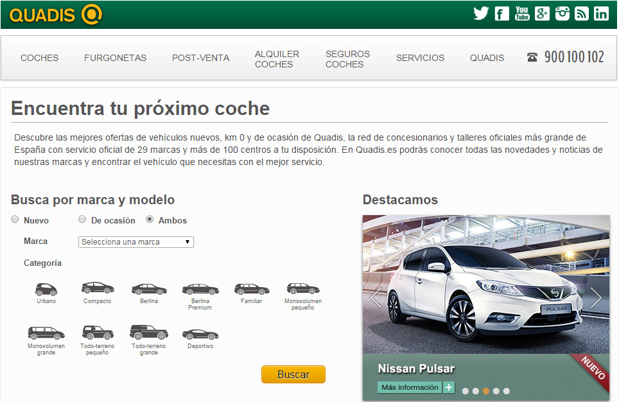
Task: Click the Nissan Pulsar title
Action: point(416,369)
